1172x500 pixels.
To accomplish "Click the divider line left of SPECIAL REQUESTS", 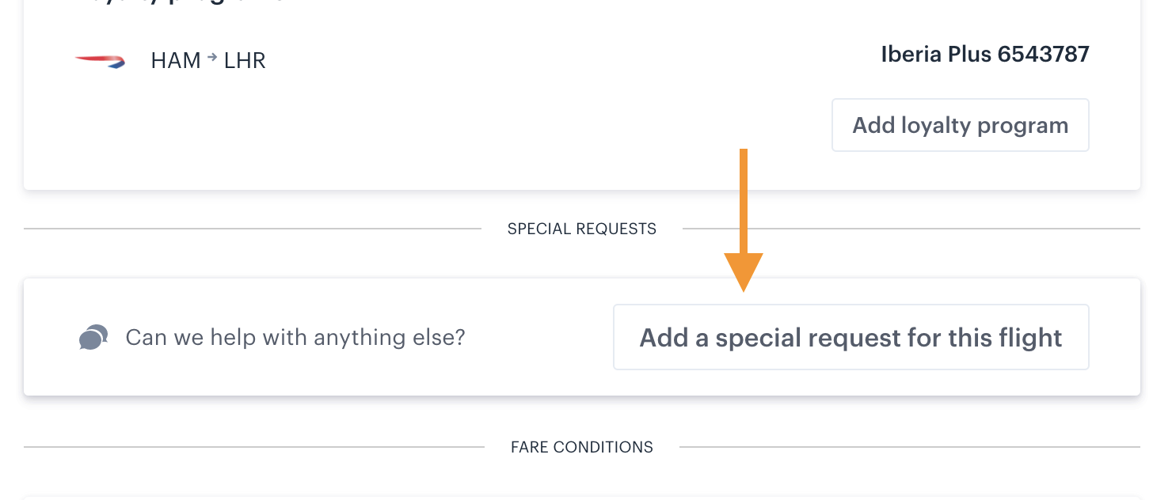I will pos(253,229).
